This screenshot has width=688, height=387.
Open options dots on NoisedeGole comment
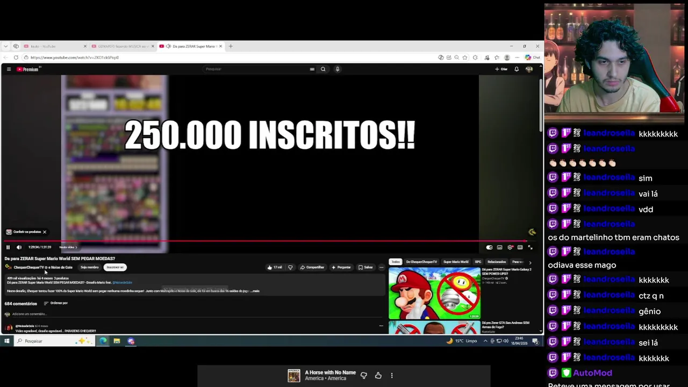point(381,326)
